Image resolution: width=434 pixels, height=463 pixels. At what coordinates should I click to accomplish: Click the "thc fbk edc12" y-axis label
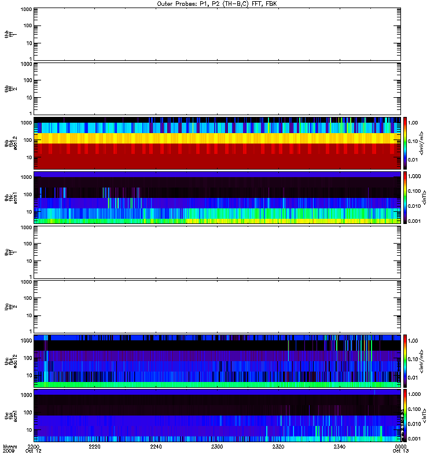(x=10, y=361)
